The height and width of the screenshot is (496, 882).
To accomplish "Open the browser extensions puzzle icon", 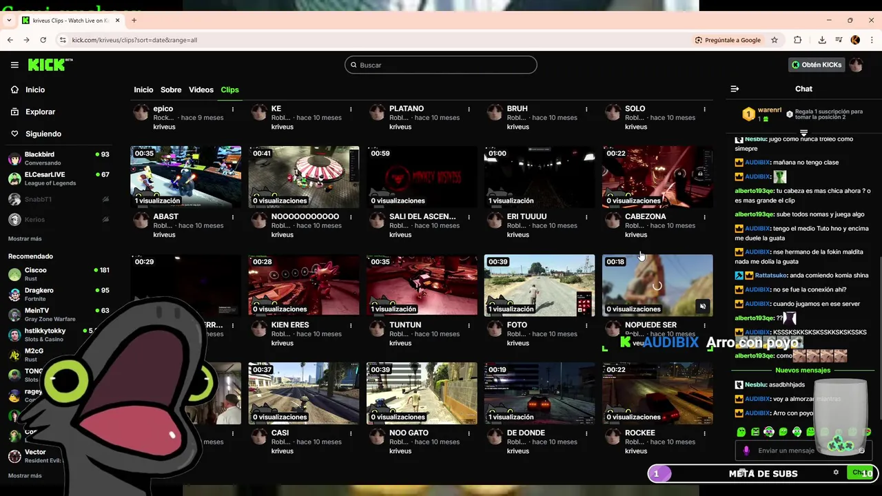I will coord(798,40).
